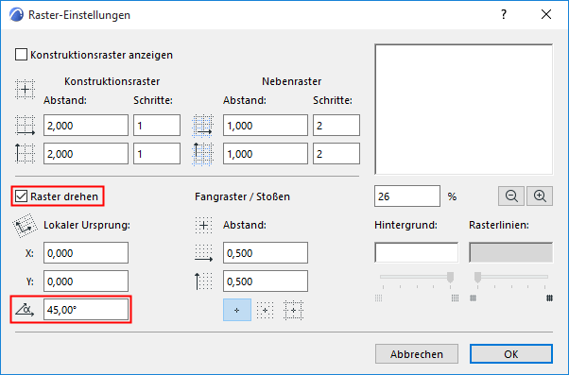Click the grid preview area
569x375 pixels.
point(464,110)
